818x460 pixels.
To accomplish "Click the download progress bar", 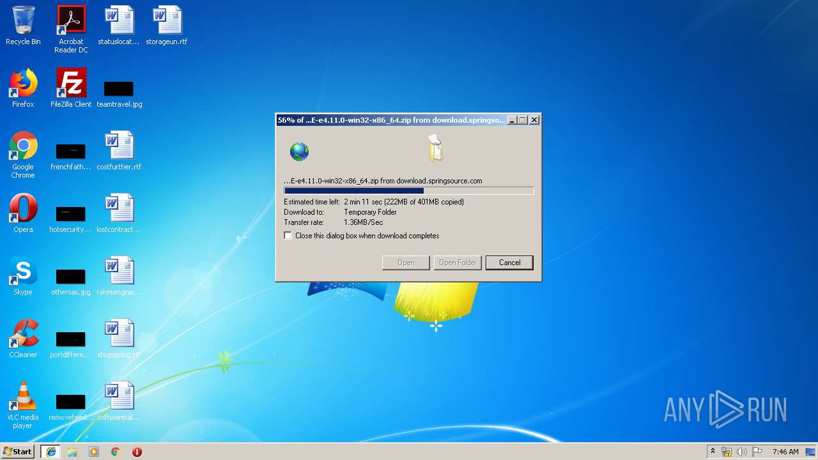I will tap(408, 190).
